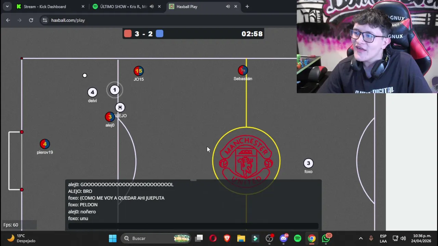Click the Manchester United crest at center

pos(246,161)
